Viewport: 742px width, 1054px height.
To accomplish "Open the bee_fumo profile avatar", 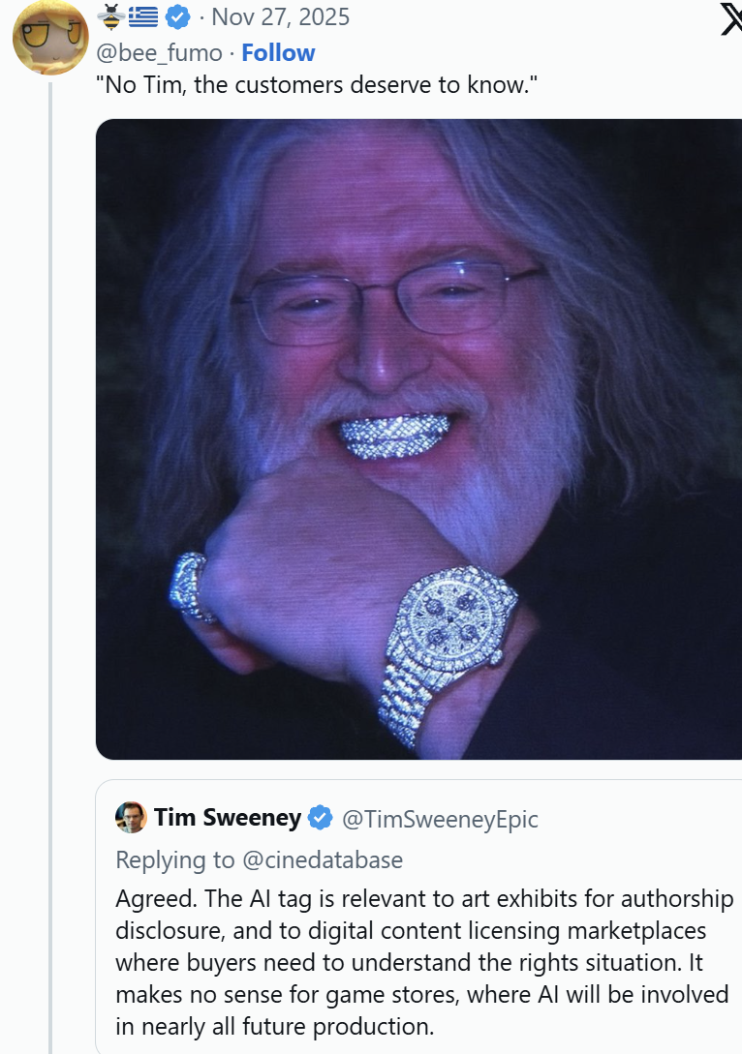I will [50, 38].
